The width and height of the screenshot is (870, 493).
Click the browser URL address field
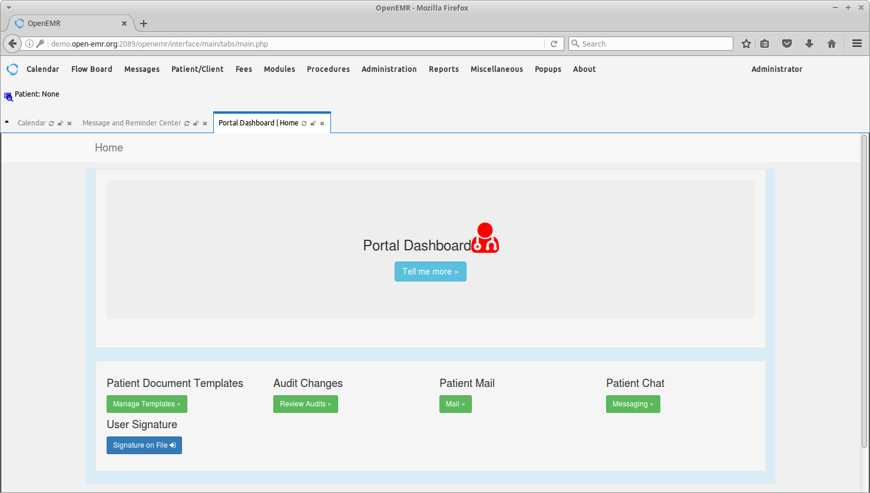[296, 44]
